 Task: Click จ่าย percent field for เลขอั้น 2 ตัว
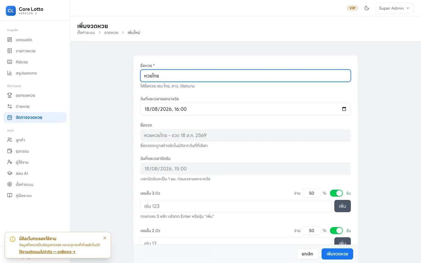click(x=312, y=231)
